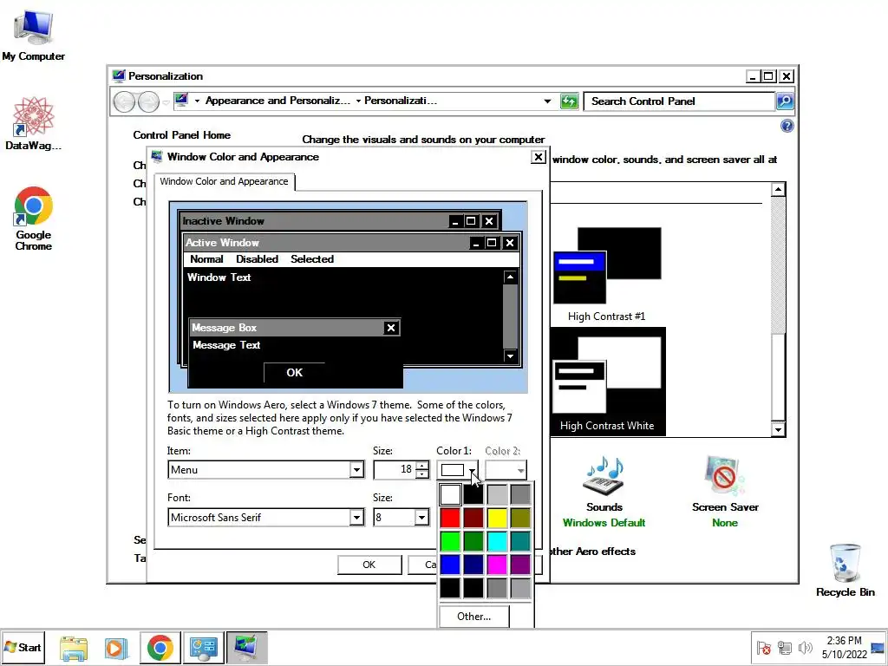
Task: Open My Computer desktop icon
Action: [x=33, y=35]
